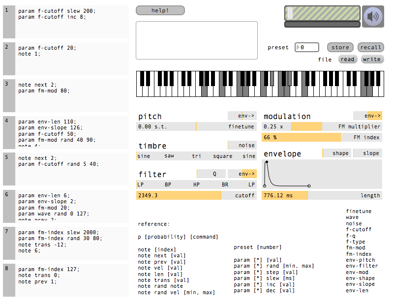393x307 pixels.
Task: Recall the saved preset
Action: (370, 47)
